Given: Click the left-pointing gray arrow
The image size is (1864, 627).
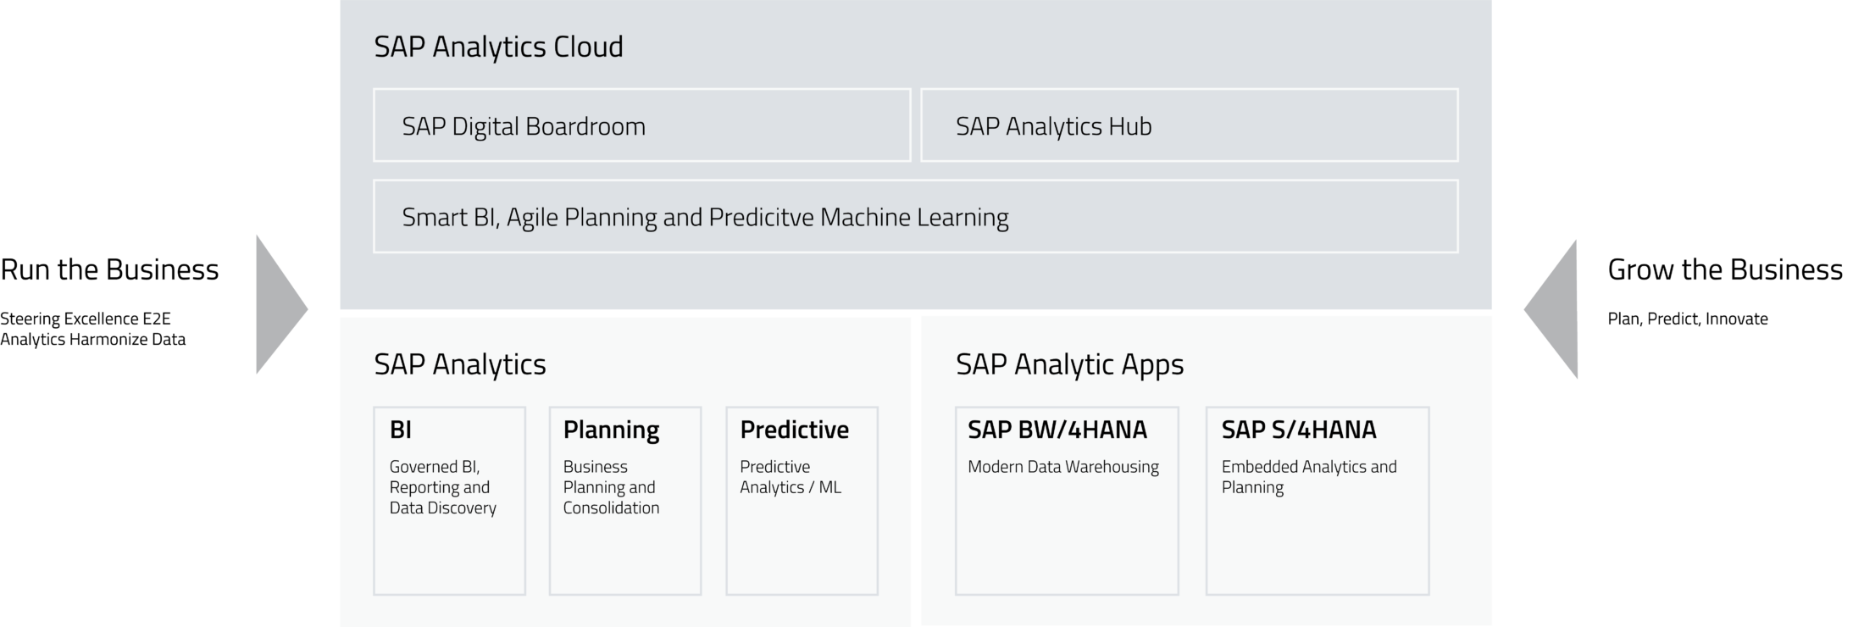Looking at the screenshot, I should [x=1551, y=309].
